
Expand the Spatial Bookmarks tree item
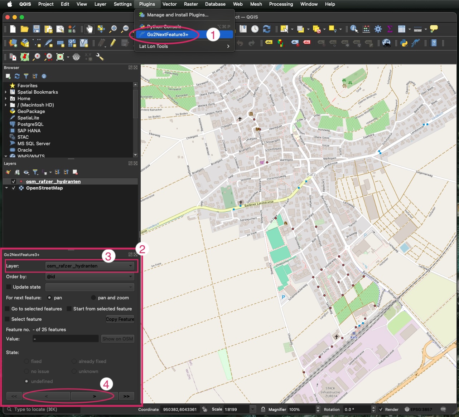click(6, 92)
